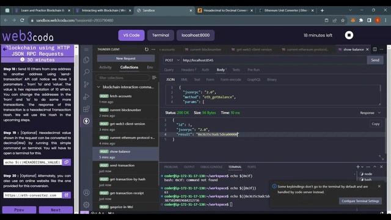391x220 pixels.
Task: Close the terminal panel
Action: (381, 167)
